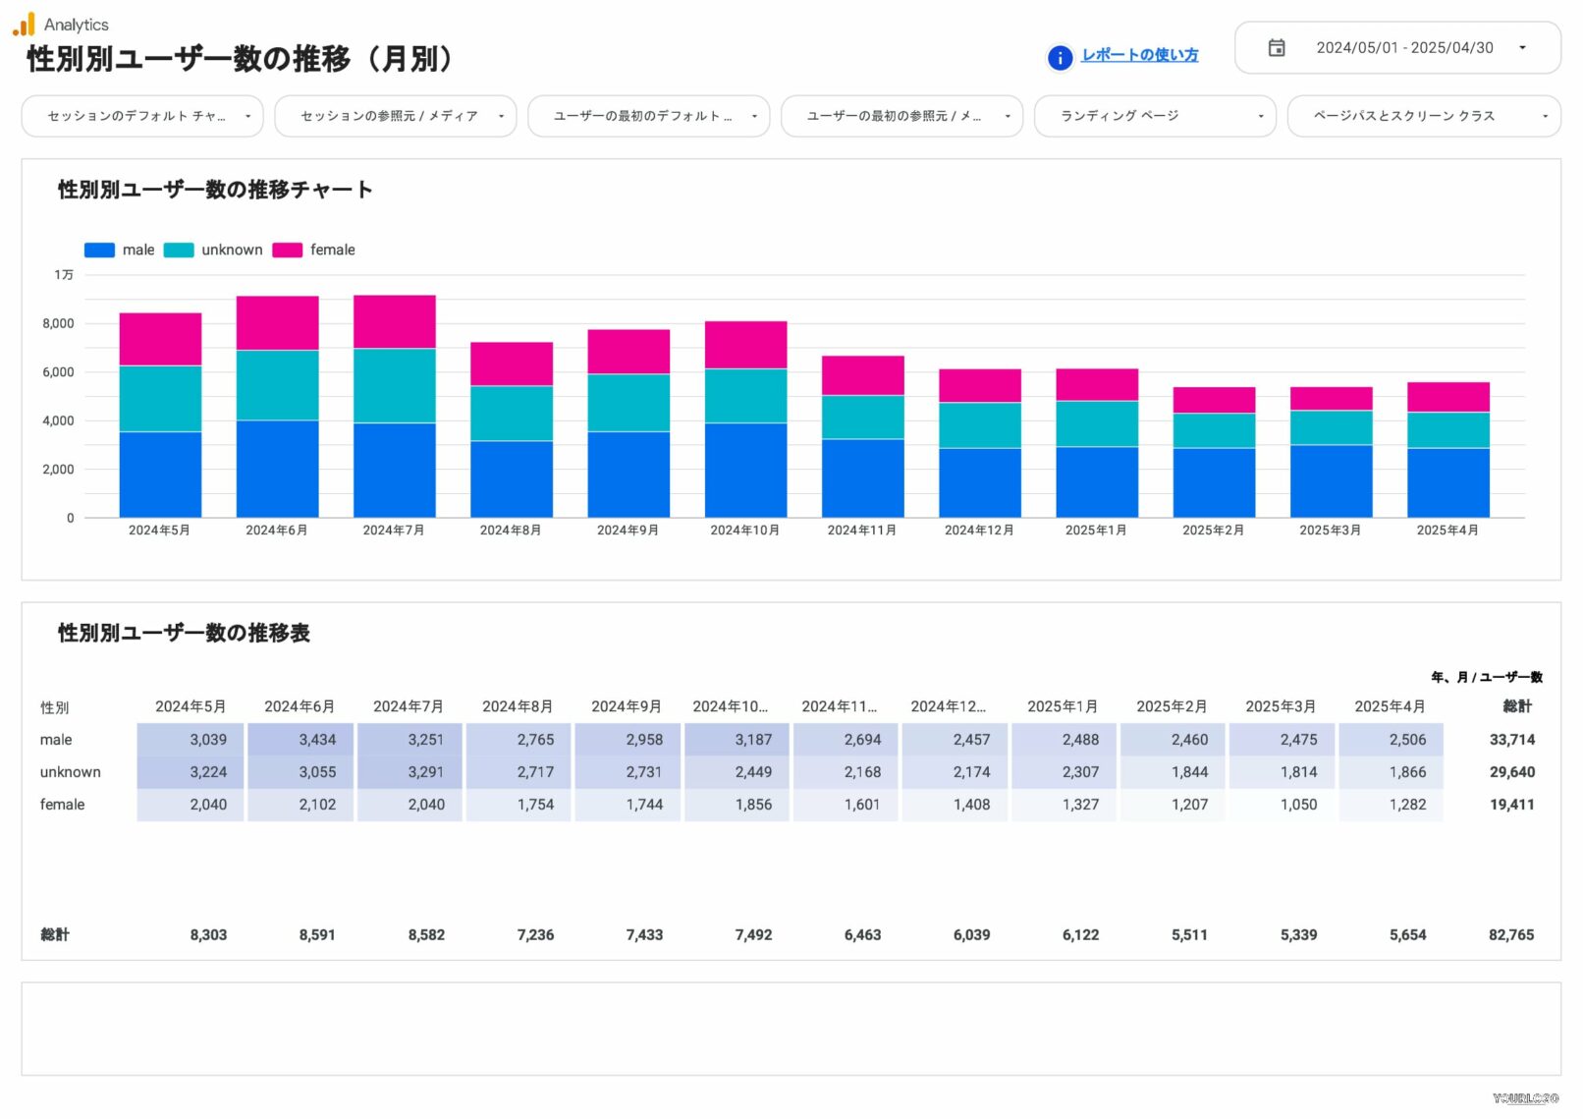Open the セッションの参照元 / メディア filter
The width and height of the screenshot is (1583, 1119).
[x=395, y=115]
